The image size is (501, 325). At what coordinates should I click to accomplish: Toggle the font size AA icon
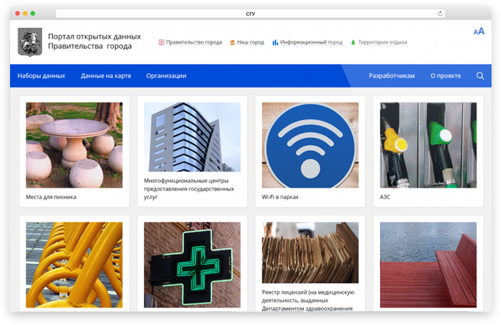tap(478, 31)
